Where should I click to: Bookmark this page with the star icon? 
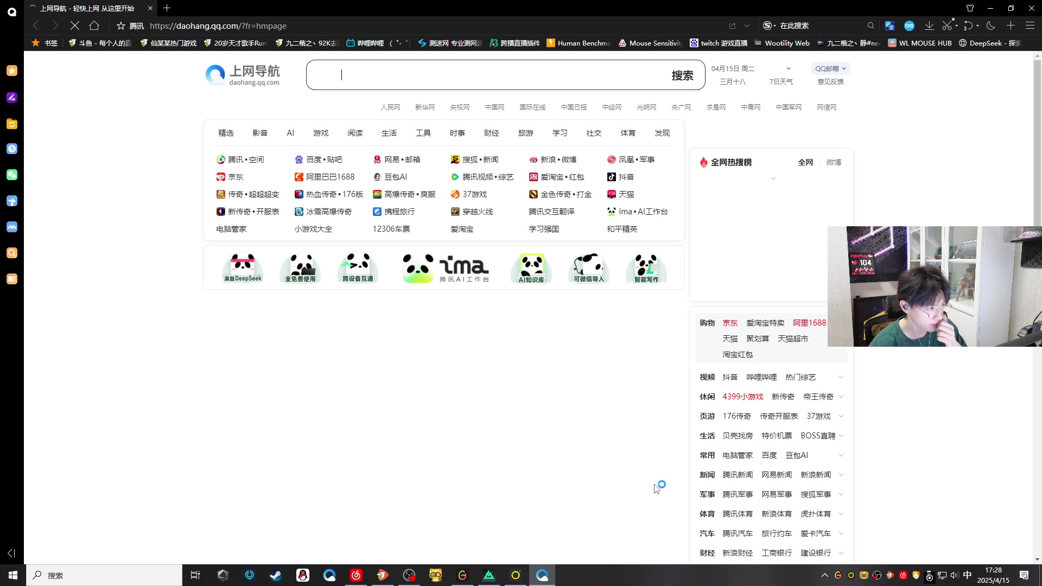(x=121, y=26)
